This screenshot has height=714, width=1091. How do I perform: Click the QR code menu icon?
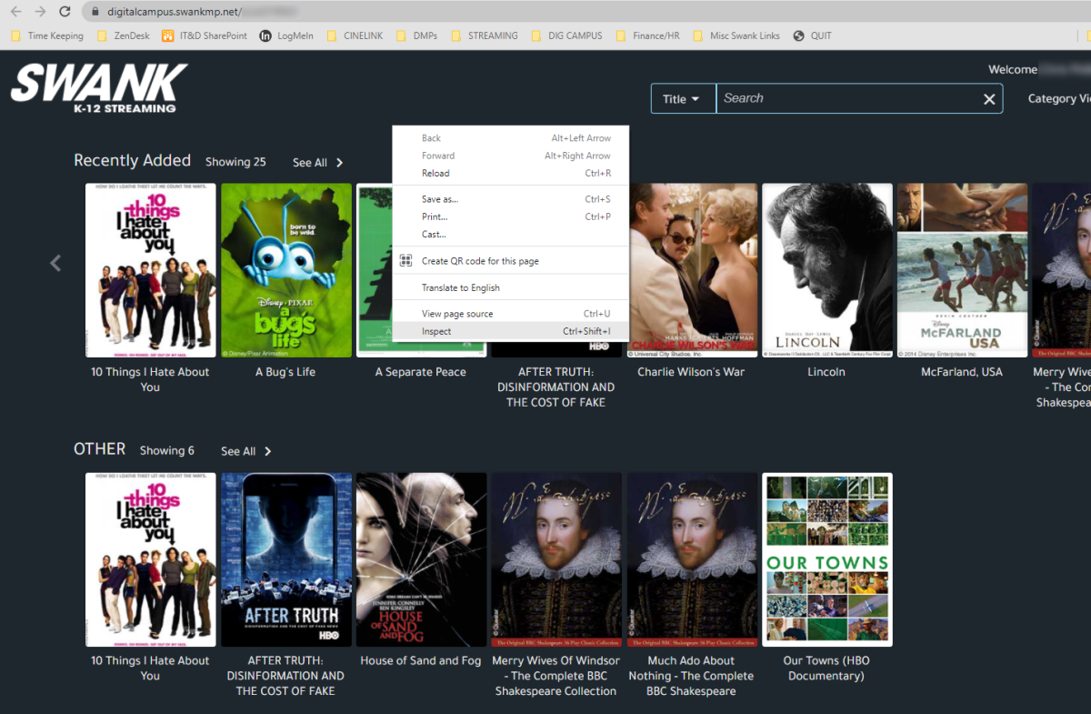(406, 261)
